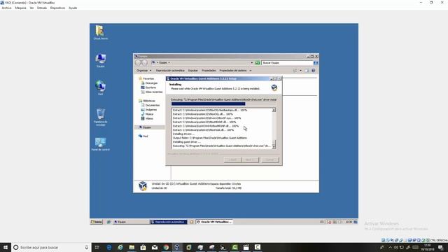The image size is (448, 252).
Task: Click the install log scroll up arrow
Action: (274, 111)
